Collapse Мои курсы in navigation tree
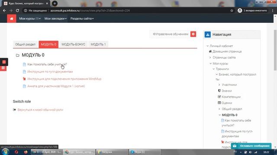Screen dimensions: 277x155 pos(211,63)
